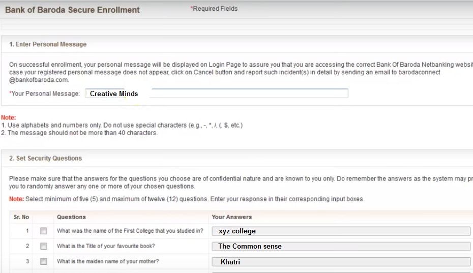
Task: Click the '1. Enter Personal Message' section header
Action: coord(48,44)
